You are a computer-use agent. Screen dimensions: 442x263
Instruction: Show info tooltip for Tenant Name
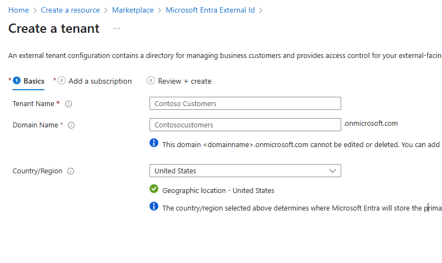[x=68, y=104]
